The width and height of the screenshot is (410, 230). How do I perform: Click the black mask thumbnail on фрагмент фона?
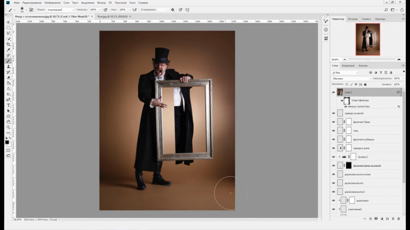[349, 165]
